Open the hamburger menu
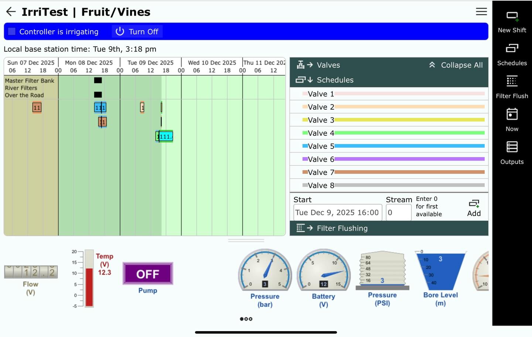Image resolution: width=532 pixels, height=337 pixels. click(x=481, y=11)
